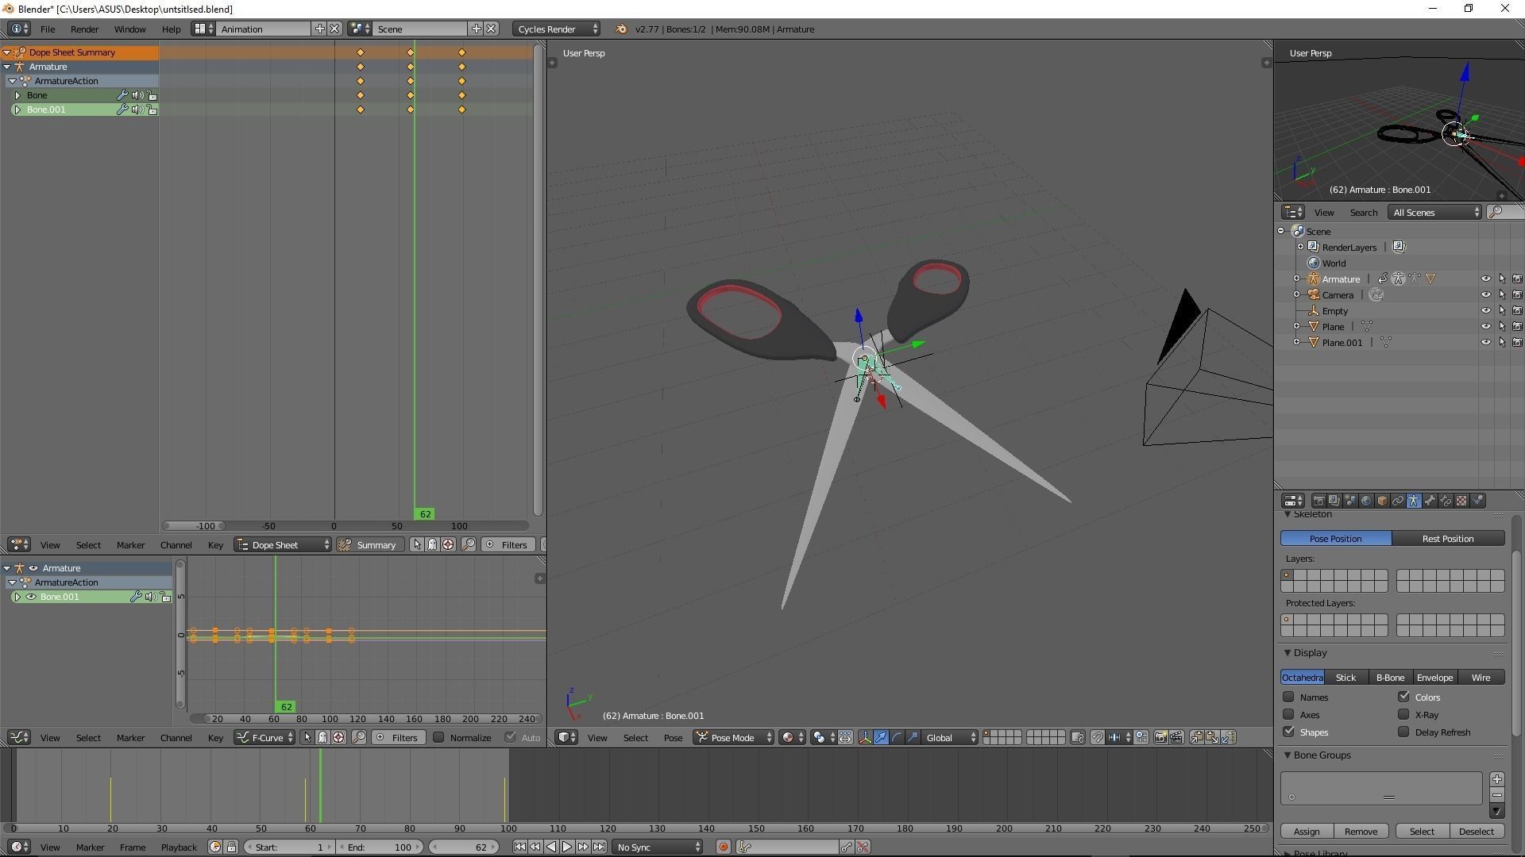Open the Object properties tab
The height and width of the screenshot is (857, 1525).
pyautogui.click(x=1382, y=501)
